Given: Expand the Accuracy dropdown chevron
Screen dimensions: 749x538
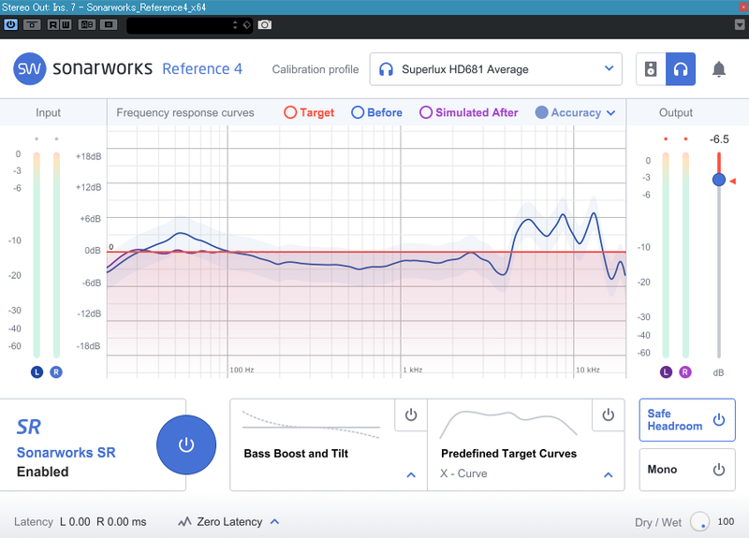Looking at the screenshot, I should (611, 113).
